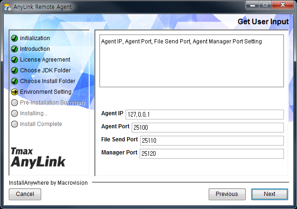
Task: Click the checkmark beside Choose Install Folder
Action: click(x=14, y=81)
